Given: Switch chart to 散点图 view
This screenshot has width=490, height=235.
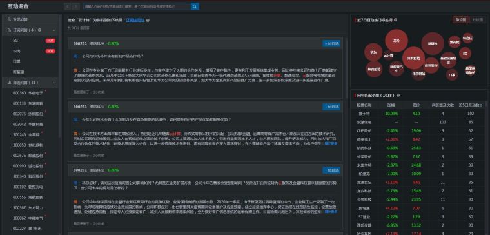Looking at the screenshot, I should (461, 20).
